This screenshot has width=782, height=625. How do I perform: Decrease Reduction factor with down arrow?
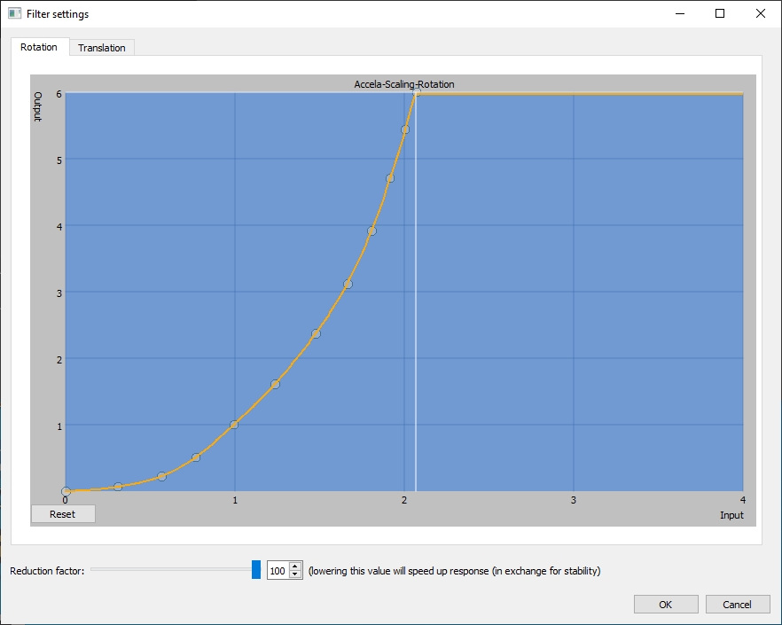tap(295, 574)
